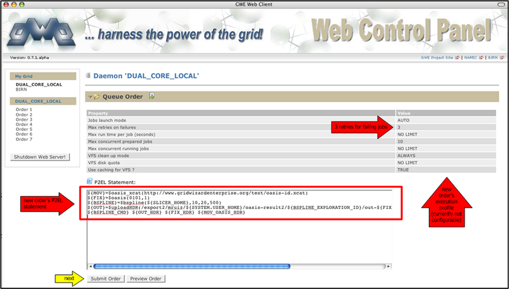Click external link icon after GWE Project Site
Image resolution: width=509 pixels, height=289 pixels.
coord(457,58)
